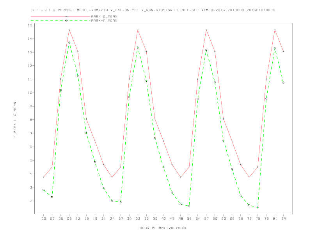
Task: Select x-axis tick label 57
Action: click(206, 219)
